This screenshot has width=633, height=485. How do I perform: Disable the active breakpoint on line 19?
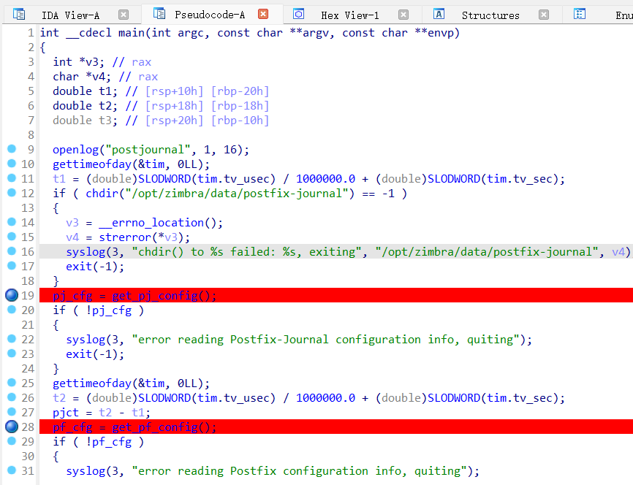pos(12,295)
